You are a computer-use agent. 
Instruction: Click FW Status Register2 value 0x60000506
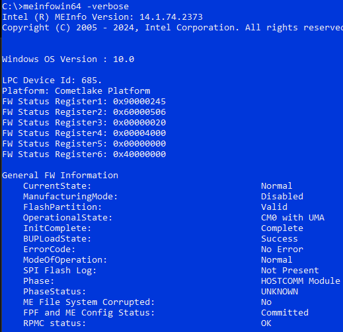pos(139,112)
